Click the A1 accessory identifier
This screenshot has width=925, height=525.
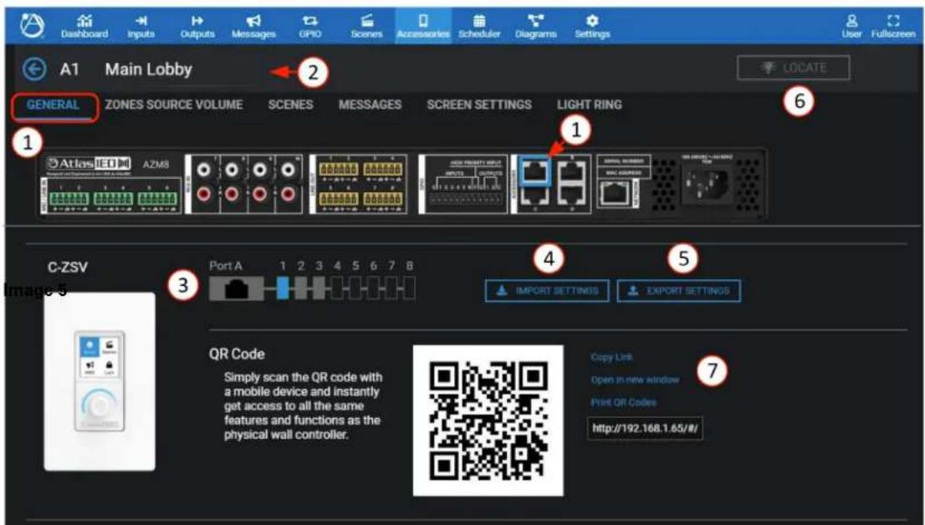click(69, 69)
